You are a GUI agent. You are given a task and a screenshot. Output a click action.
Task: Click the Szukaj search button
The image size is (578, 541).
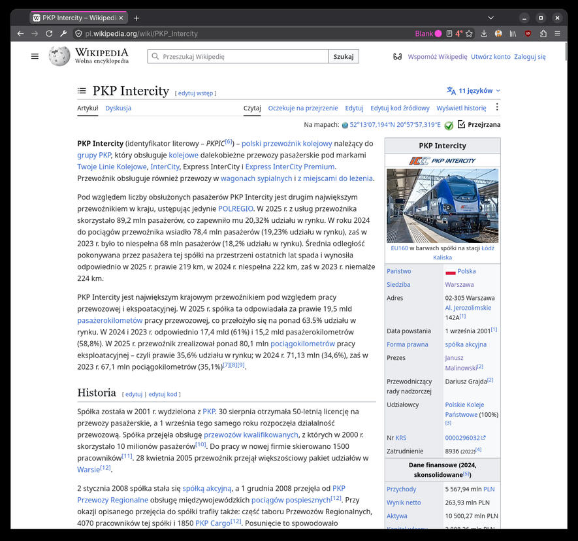pyautogui.click(x=344, y=56)
